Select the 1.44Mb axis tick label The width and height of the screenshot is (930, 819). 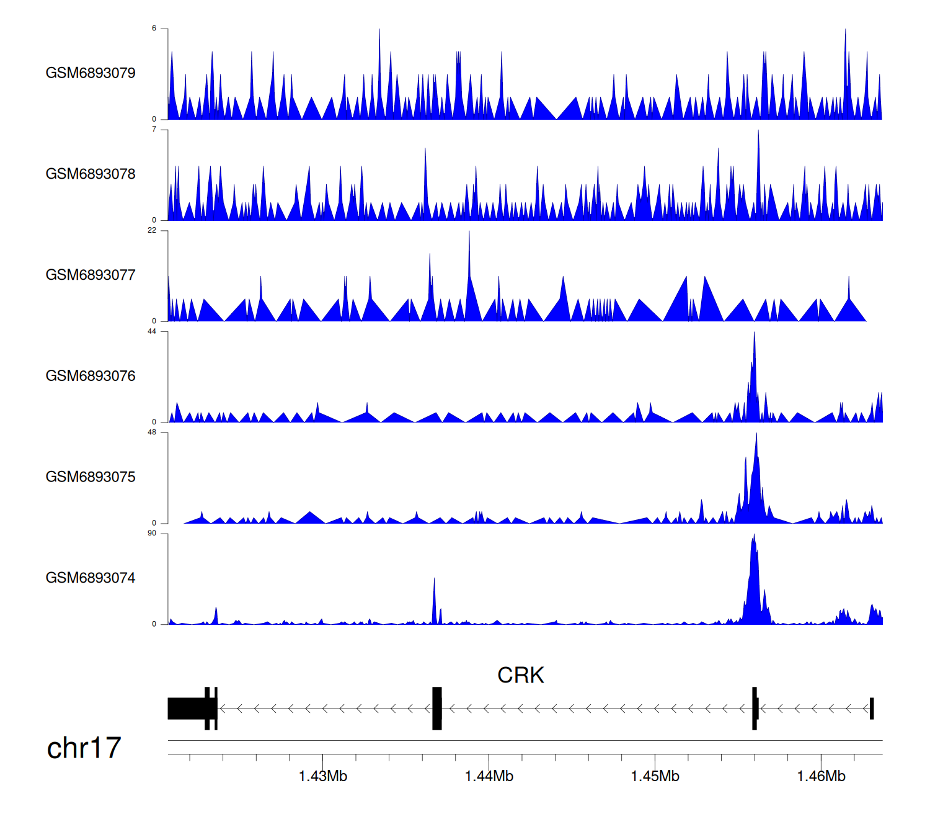click(489, 777)
